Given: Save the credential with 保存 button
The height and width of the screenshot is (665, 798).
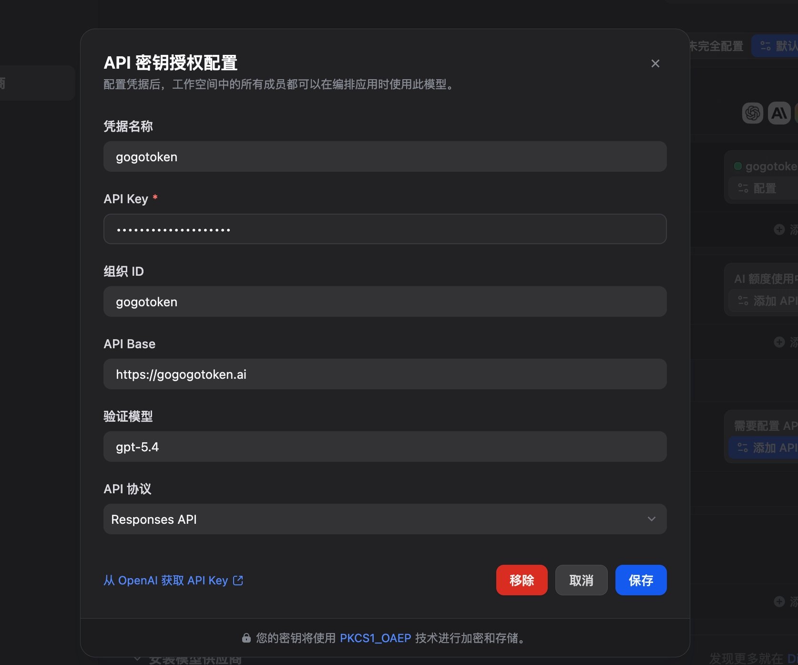Looking at the screenshot, I should [x=641, y=580].
